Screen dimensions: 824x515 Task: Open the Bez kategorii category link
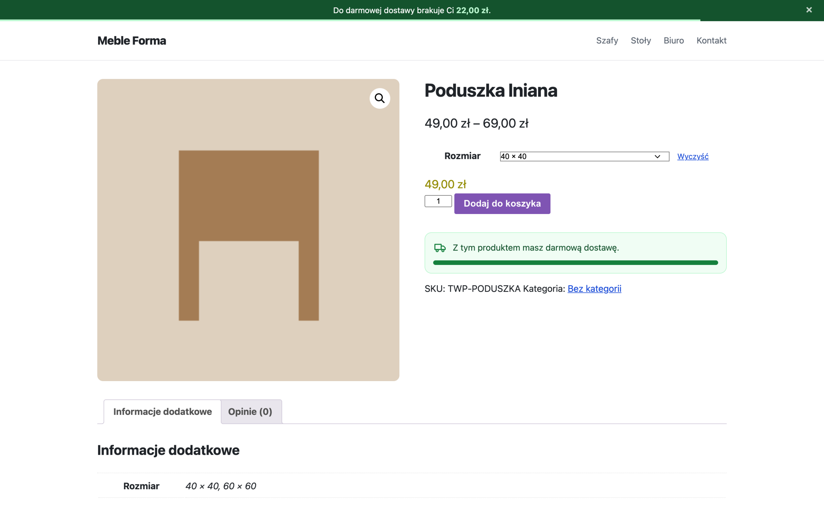point(594,288)
